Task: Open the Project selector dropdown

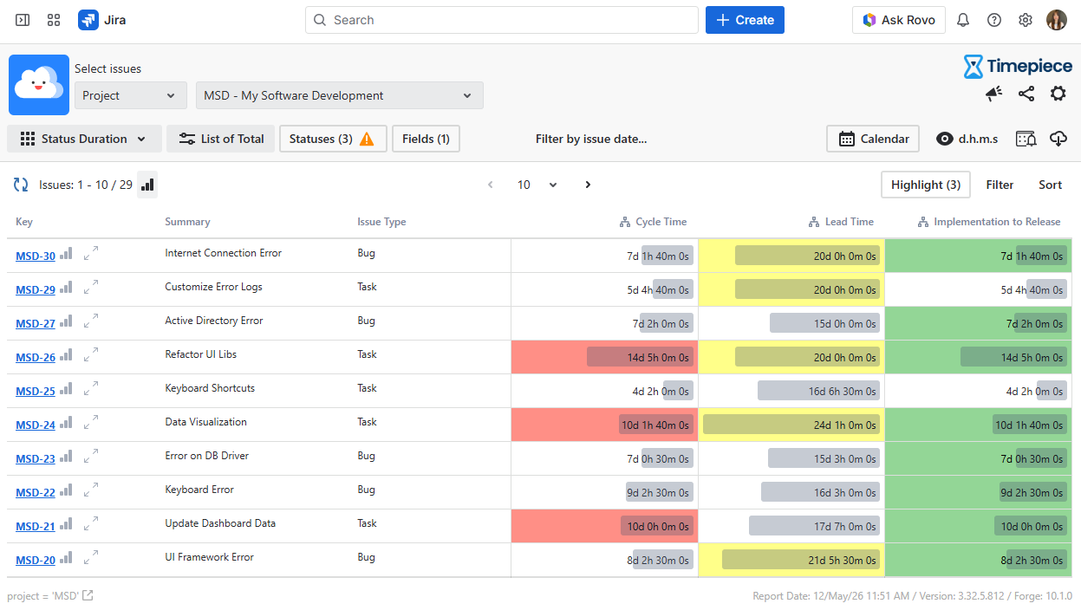Action: tap(130, 95)
